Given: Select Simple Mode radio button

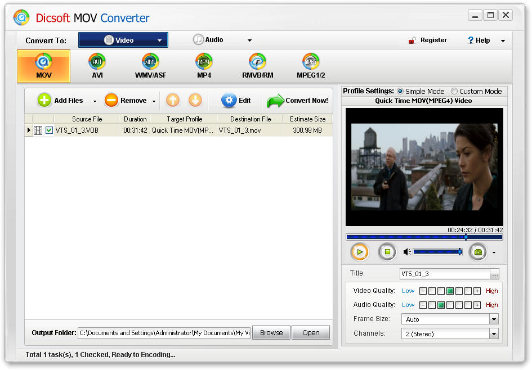Looking at the screenshot, I should pyautogui.click(x=400, y=91).
